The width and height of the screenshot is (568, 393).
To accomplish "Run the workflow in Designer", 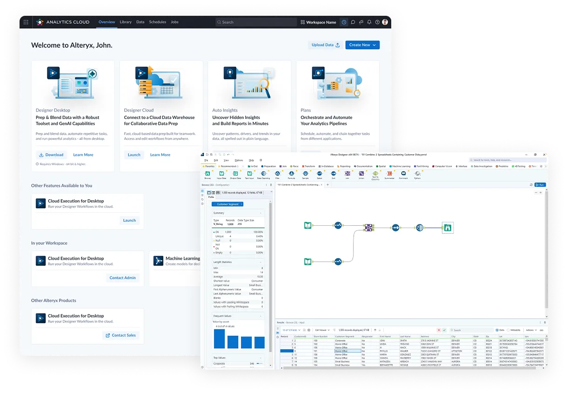I will 540,185.
